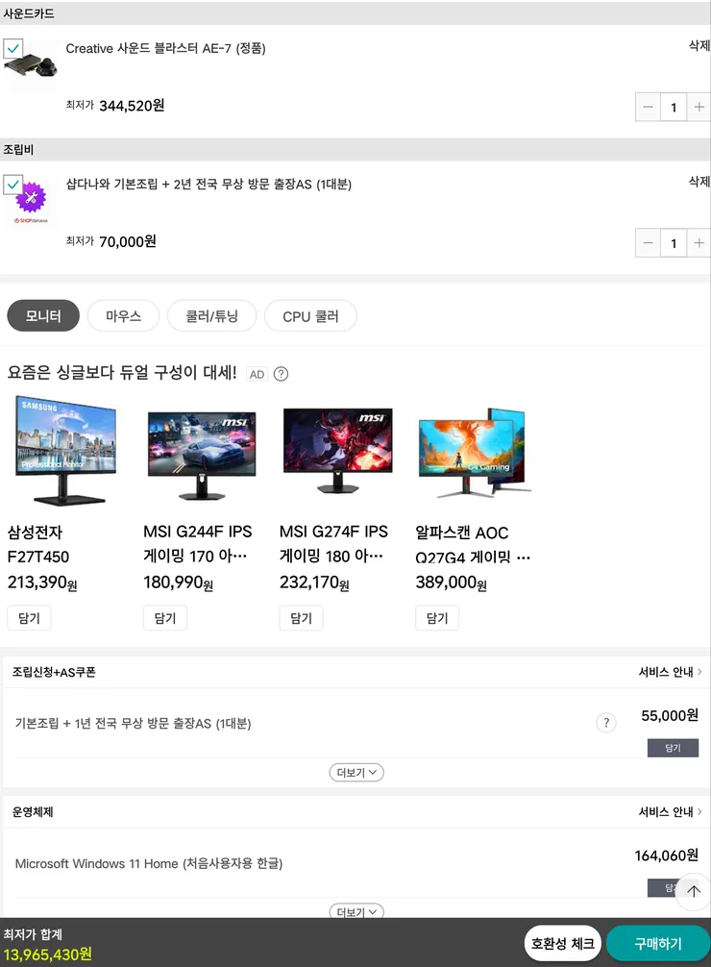Open the MSI G244F IPS product name

point(197,544)
